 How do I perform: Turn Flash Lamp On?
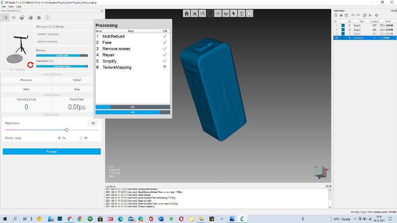[x=60, y=138]
